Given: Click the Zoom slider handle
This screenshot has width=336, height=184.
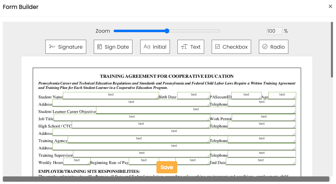Looking at the screenshot, I should [167, 31].
